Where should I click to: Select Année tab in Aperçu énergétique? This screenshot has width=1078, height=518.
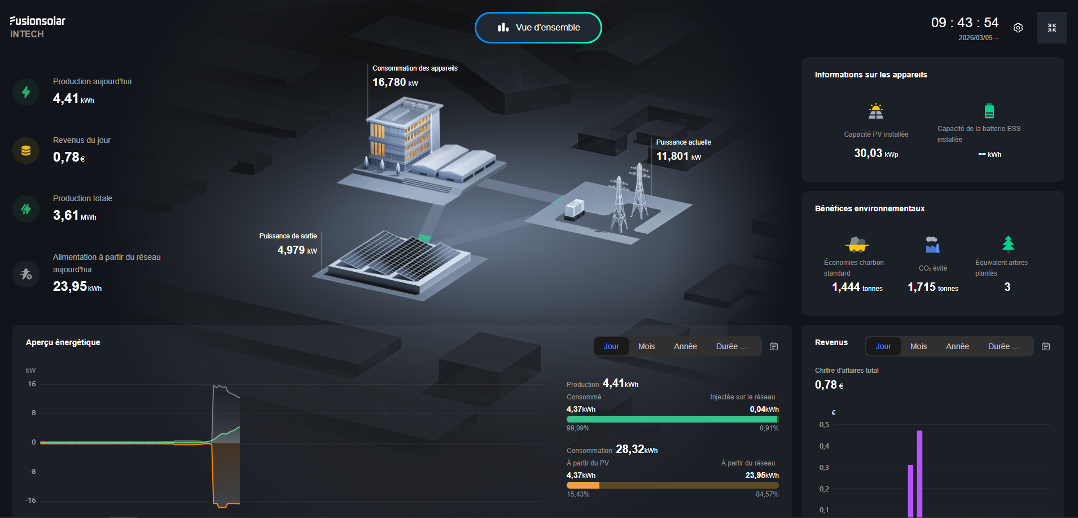coord(685,346)
